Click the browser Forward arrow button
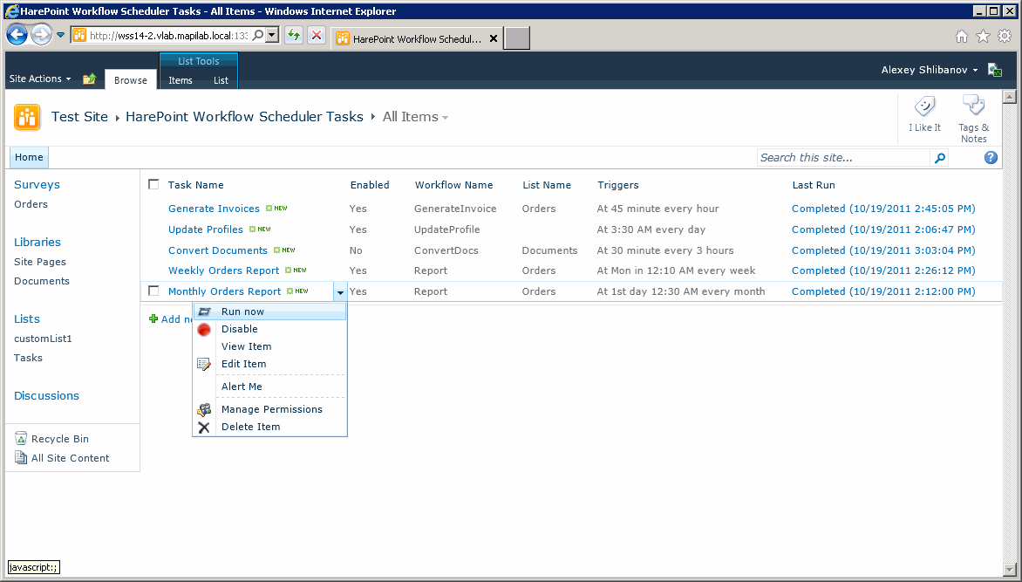The width and height of the screenshot is (1022, 582). click(41, 35)
